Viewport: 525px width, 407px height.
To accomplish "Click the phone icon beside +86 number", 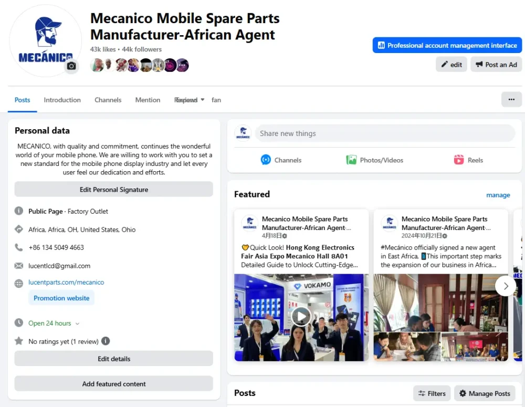I will point(19,247).
